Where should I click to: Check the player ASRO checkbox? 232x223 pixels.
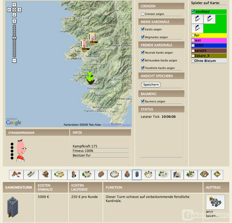(193, 45)
